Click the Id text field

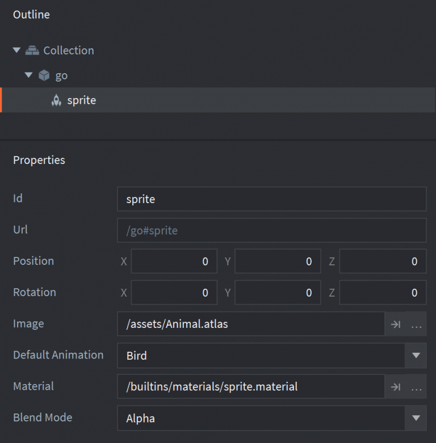[x=271, y=200]
